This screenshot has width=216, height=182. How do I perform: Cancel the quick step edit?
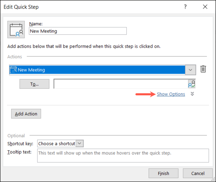pyautogui.click(x=198, y=173)
